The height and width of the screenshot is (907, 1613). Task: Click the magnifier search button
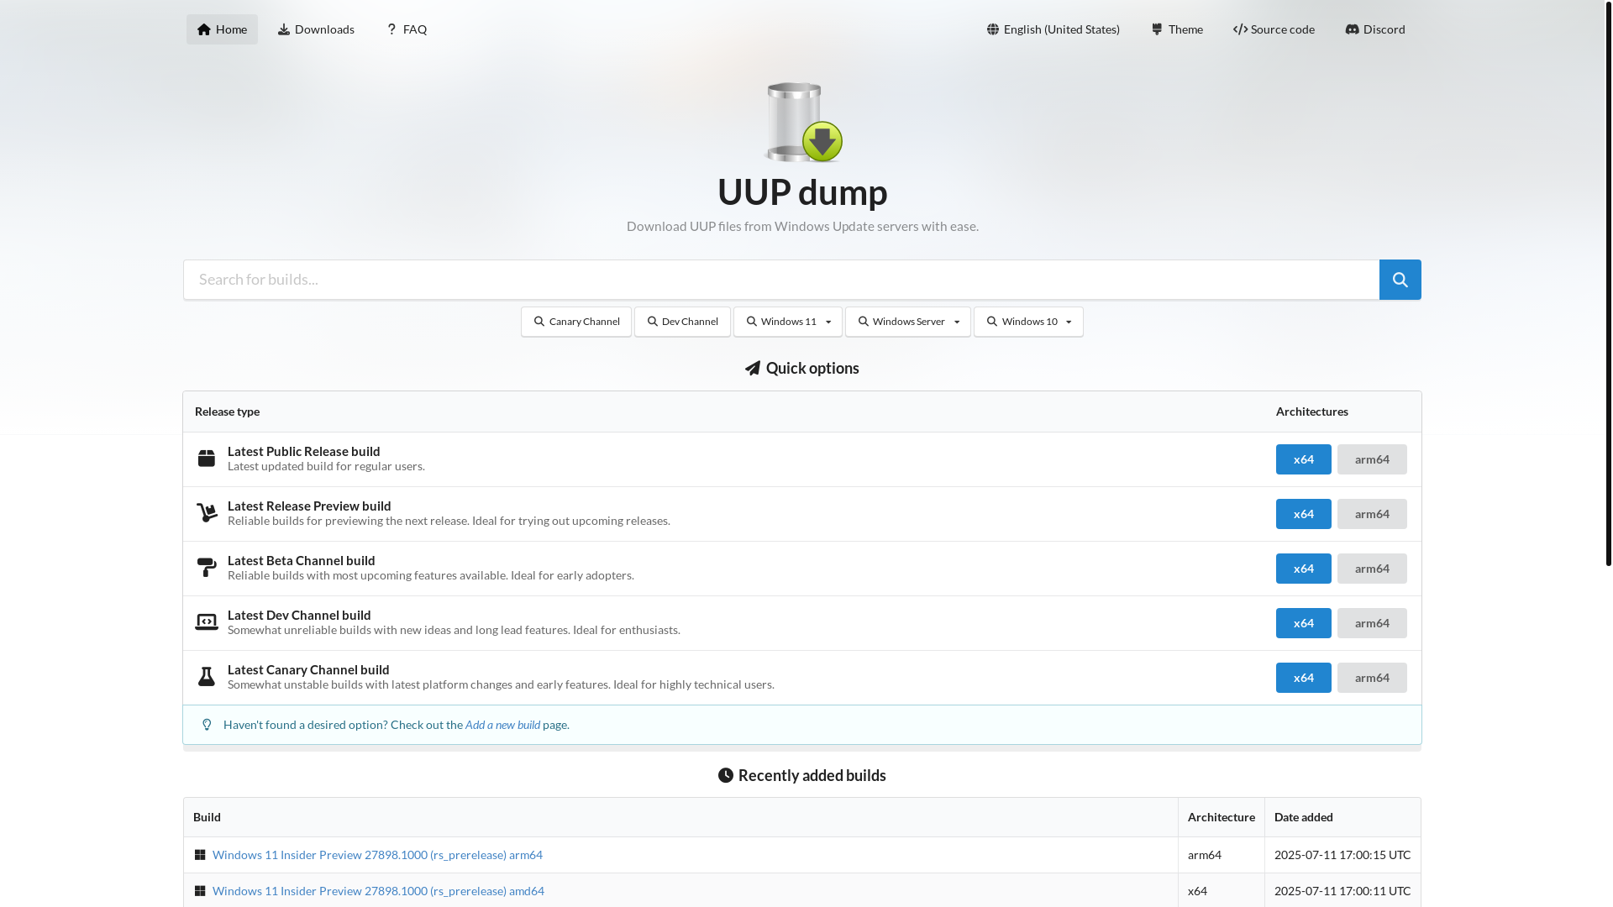coord(1400,280)
